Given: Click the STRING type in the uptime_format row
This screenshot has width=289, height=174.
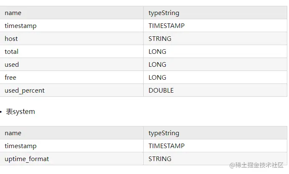Looking at the screenshot, I should 160,159.
